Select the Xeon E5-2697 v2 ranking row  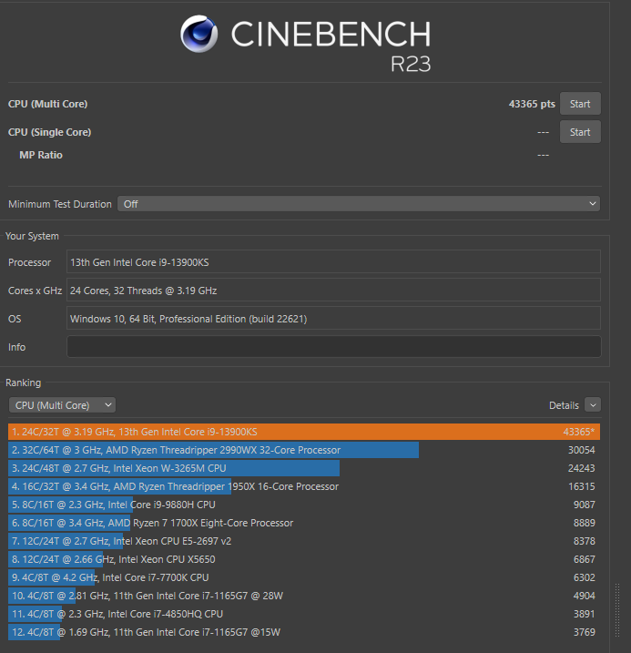click(304, 541)
